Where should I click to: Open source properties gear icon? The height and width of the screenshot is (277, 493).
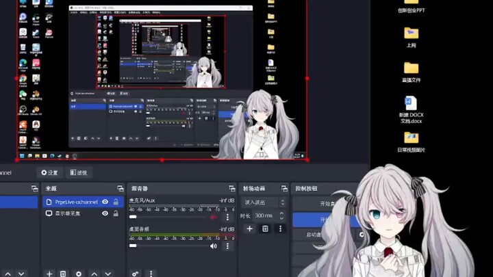[x=79, y=273]
